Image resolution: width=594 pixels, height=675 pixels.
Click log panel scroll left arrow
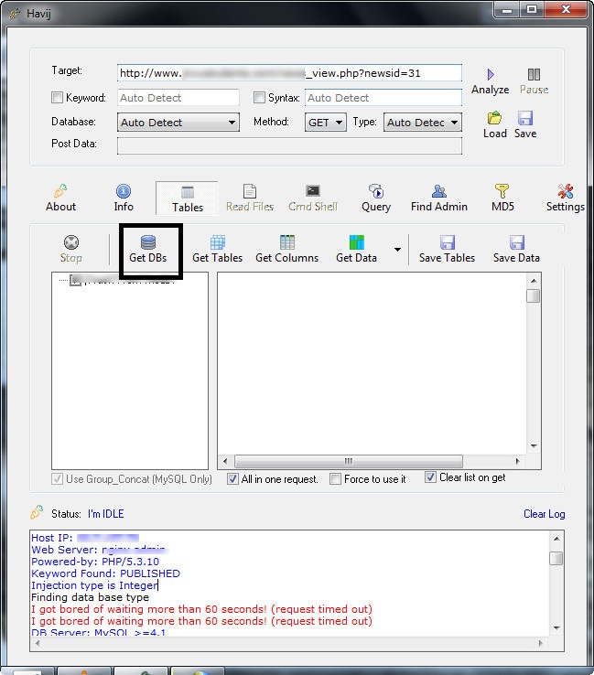tap(38, 644)
